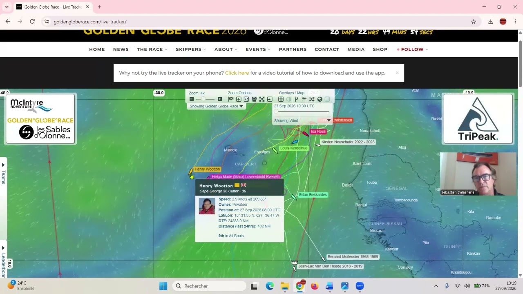
Task: Select the Ertan Beskardes boat label
Action: [x=313, y=195]
